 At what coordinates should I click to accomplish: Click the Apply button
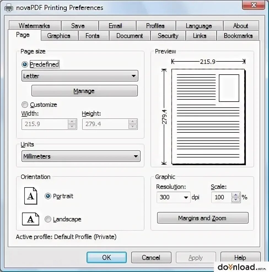tap(196, 257)
